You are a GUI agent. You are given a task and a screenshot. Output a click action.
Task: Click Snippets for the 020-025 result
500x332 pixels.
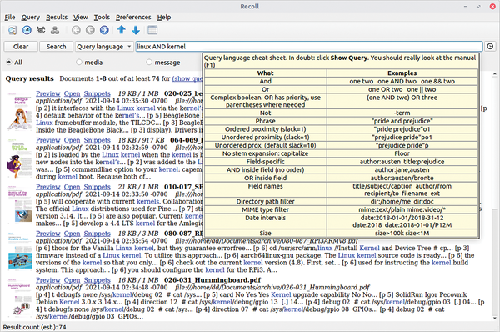coord(97,93)
